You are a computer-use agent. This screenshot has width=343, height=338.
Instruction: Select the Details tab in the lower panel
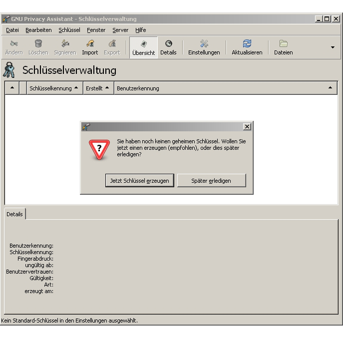[x=14, y=214]
